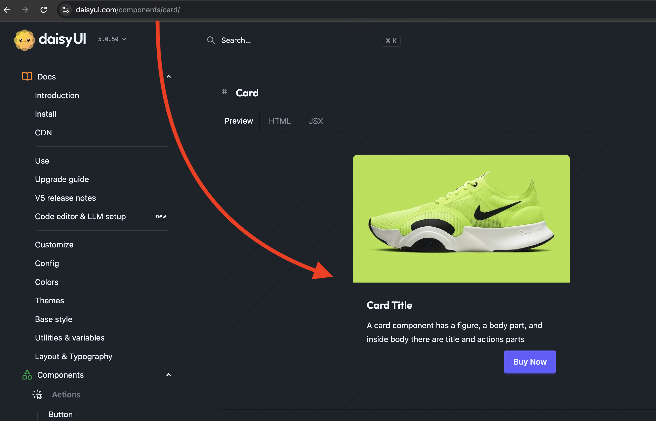Click the browser back arrow
Viewport: 656px width, 421px height.
7,10
